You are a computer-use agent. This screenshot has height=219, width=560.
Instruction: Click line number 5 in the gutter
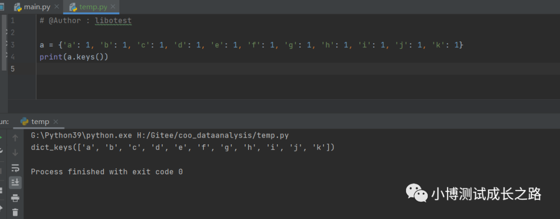12,69
